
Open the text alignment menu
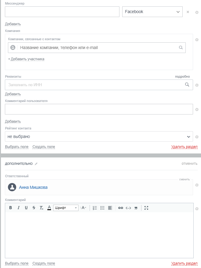[110, 208]
